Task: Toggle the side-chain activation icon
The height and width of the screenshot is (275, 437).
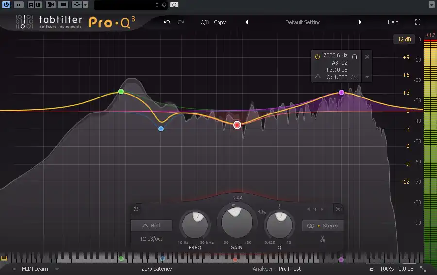Action: tap(77, 4)
